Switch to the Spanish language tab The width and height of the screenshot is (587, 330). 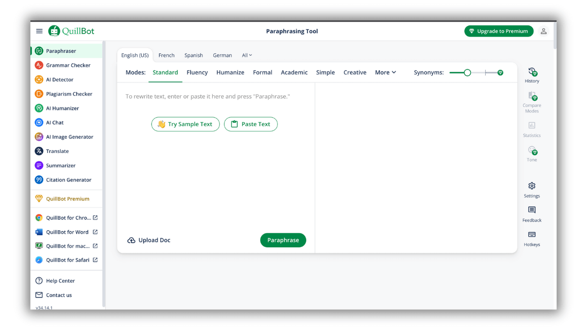[194, 55]
